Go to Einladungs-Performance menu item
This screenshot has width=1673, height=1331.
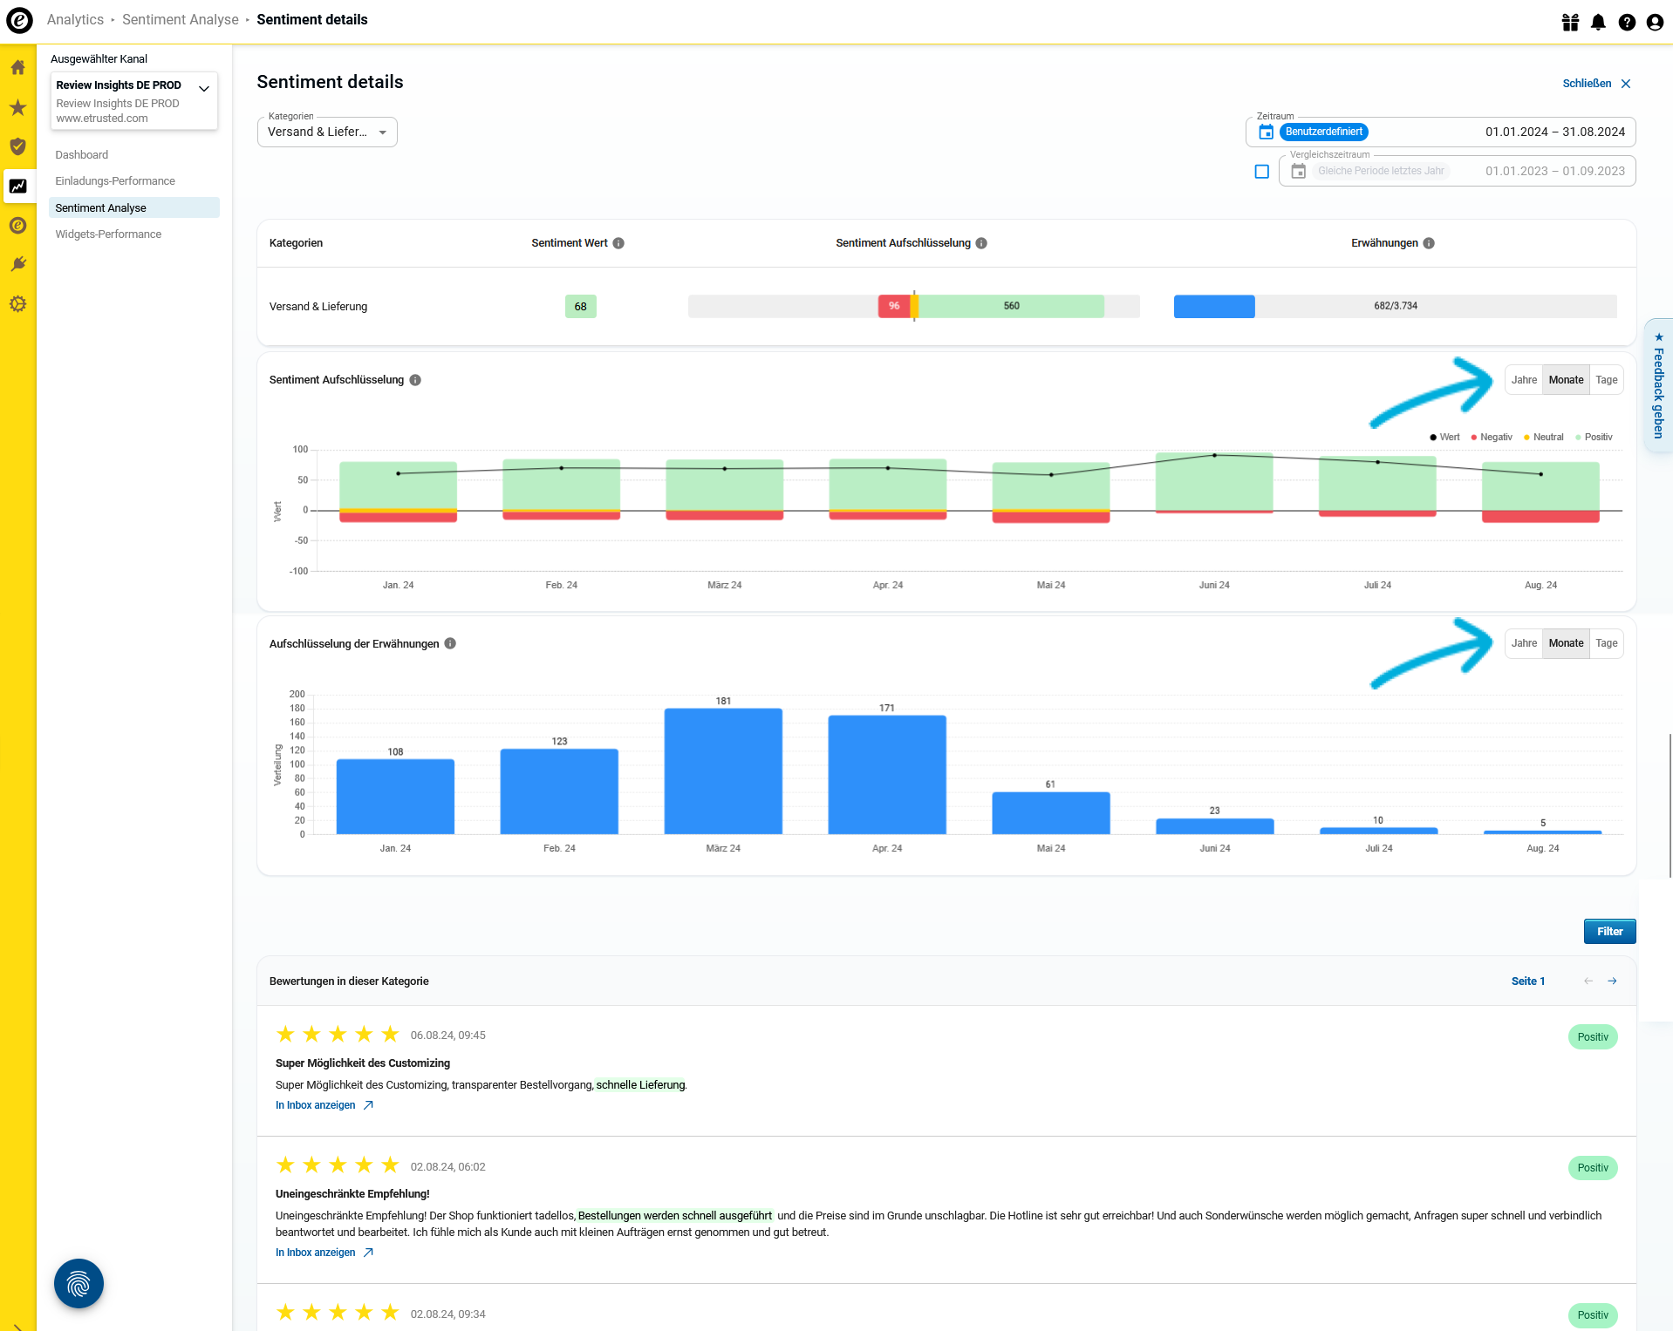click(x=115, y=181)
